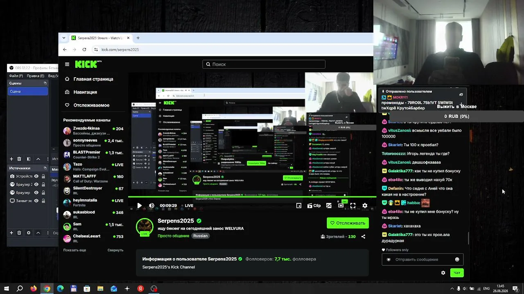Play the Serpens2025 stream
The width and height of the screenshot is (524, 294).
tap(139, 206)
